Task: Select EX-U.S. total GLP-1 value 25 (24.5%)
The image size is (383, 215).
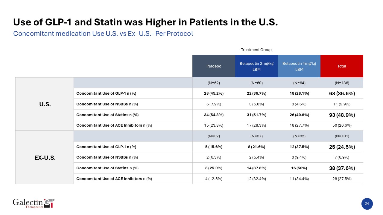Action: click(342, 147)
